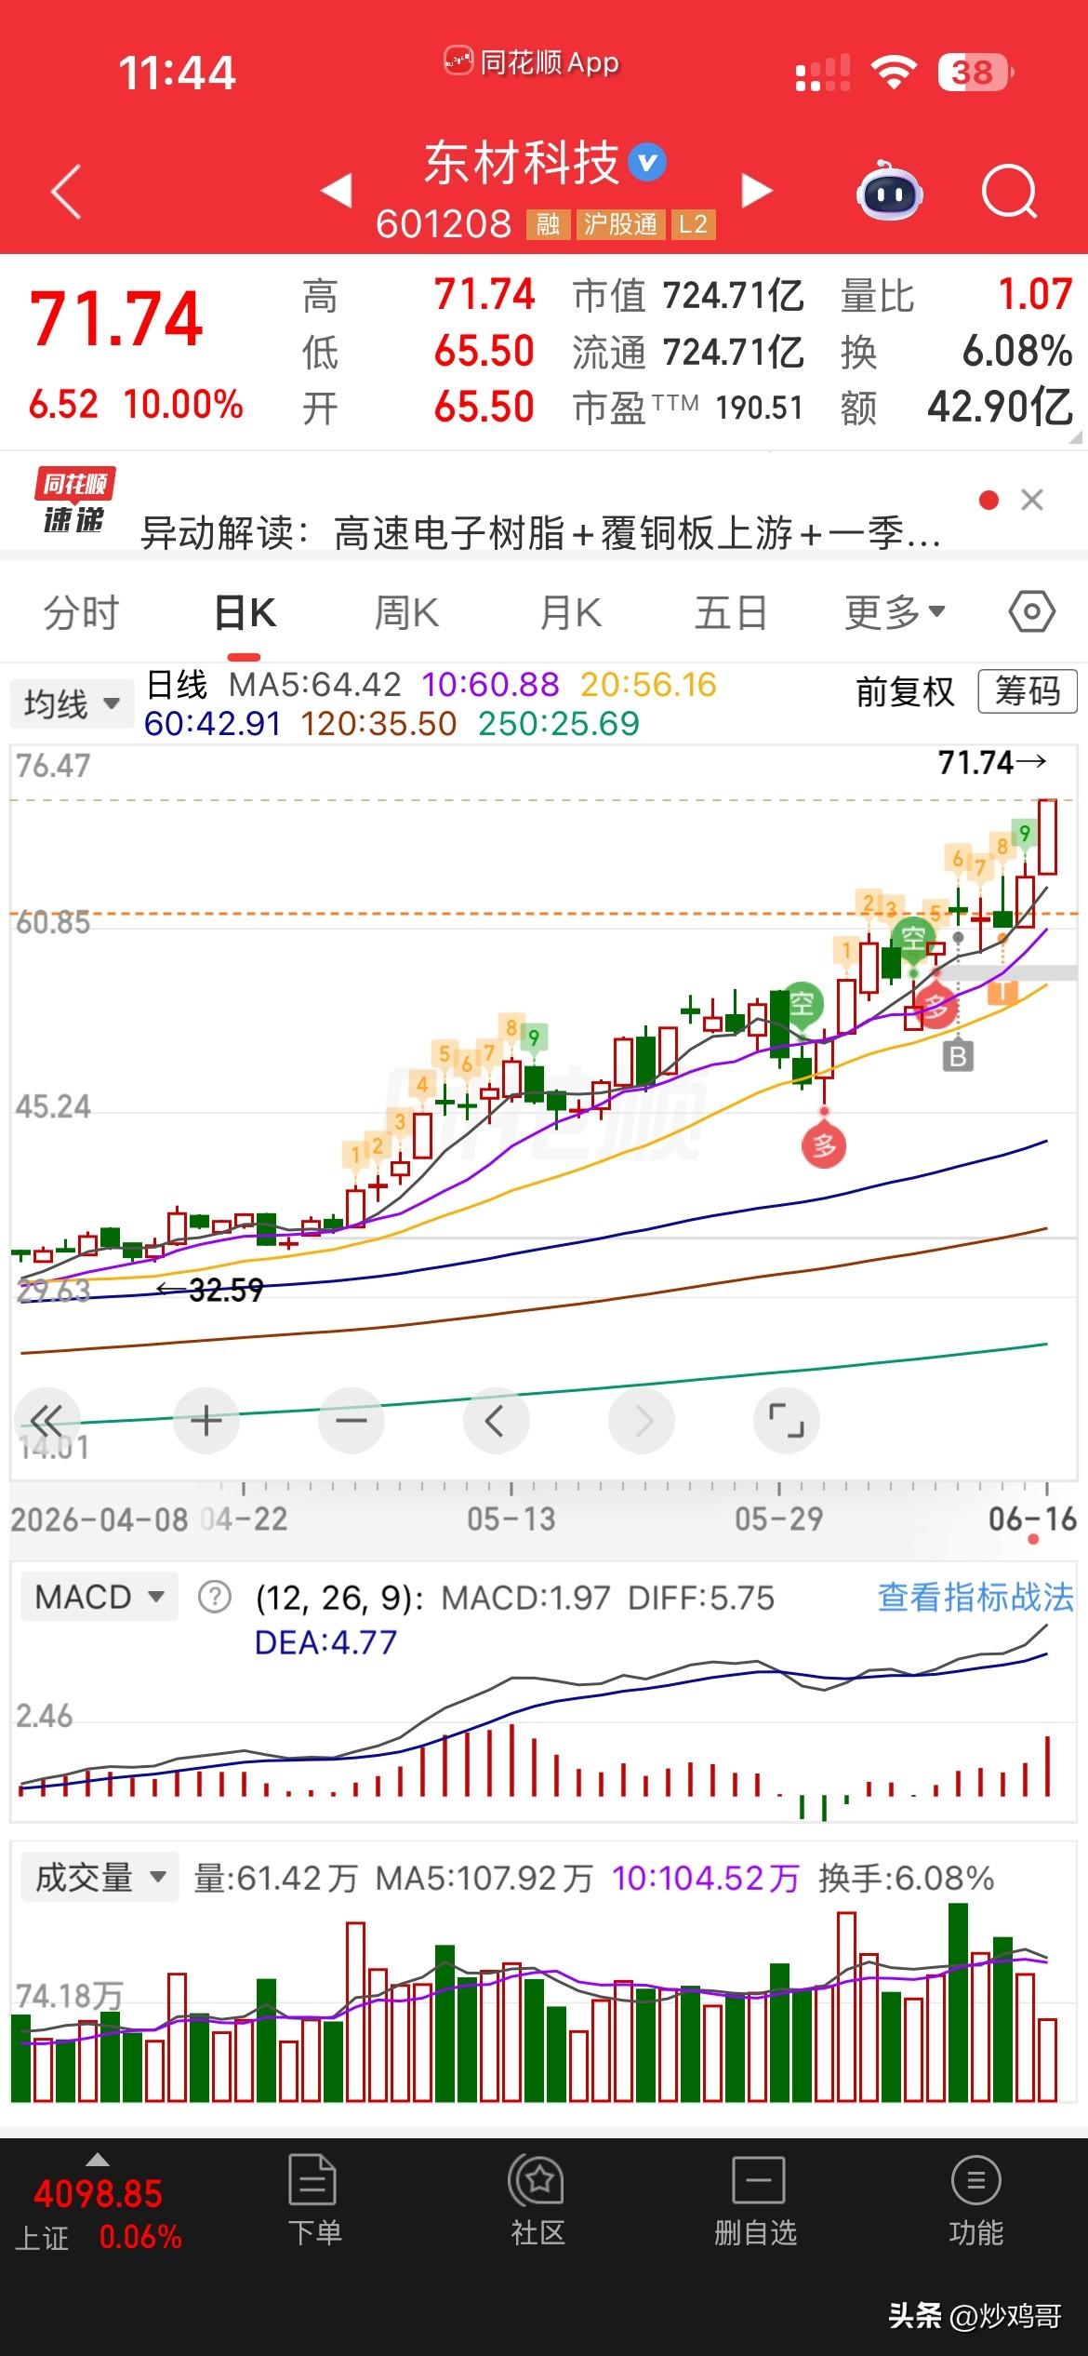The image size is (1088, 2356).
Task: Open the MACD indicator dropdown
Action: [99, 1597]
